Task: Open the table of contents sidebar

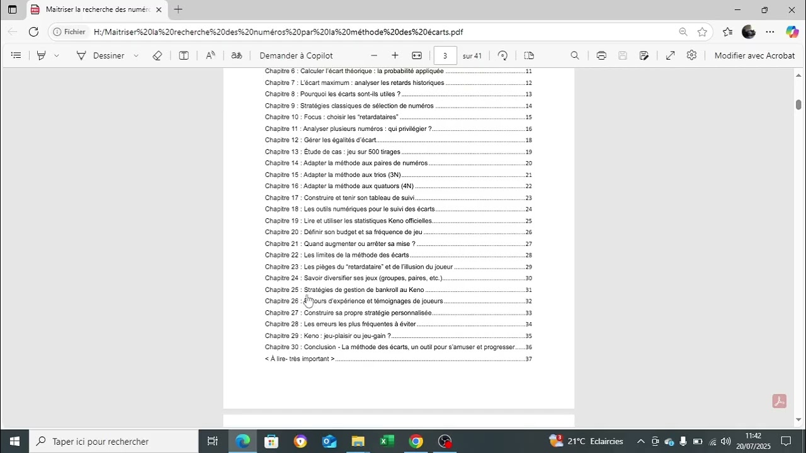Action: [x=16, y=55]
